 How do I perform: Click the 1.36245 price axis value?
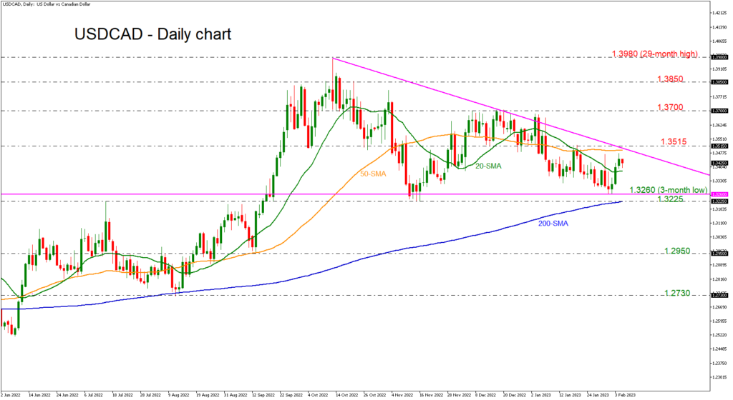point(719,125)
